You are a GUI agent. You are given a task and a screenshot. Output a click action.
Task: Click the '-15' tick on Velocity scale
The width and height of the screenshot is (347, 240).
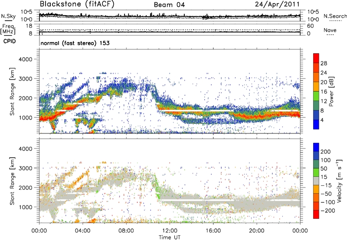tap(326, 185)
